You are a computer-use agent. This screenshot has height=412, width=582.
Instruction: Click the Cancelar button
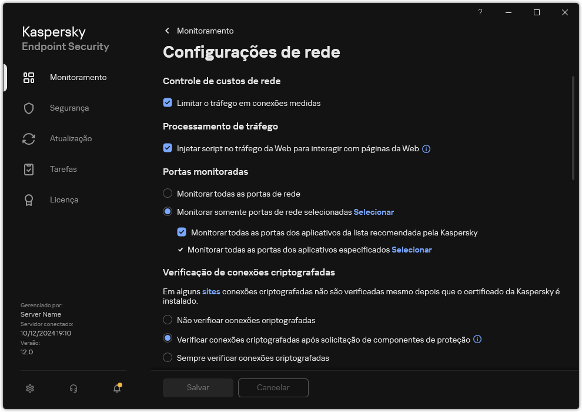pos(273,387)
